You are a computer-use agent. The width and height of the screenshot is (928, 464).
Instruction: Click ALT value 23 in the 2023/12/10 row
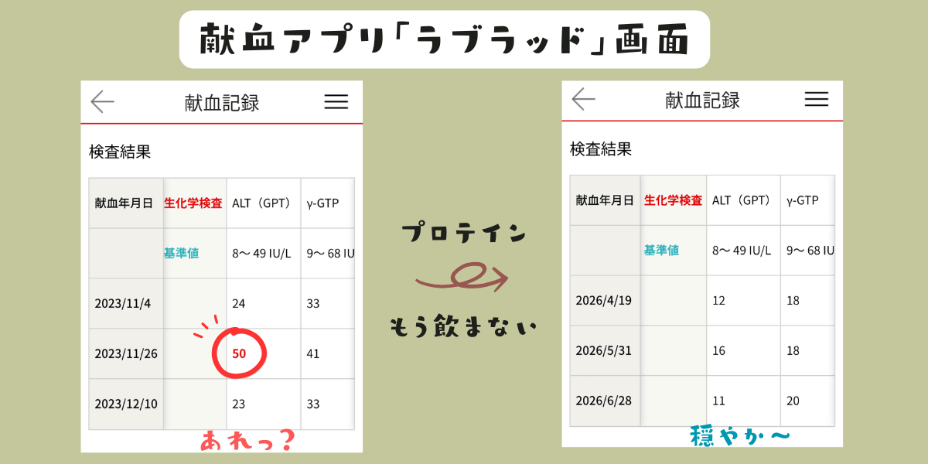coord(239,404)
